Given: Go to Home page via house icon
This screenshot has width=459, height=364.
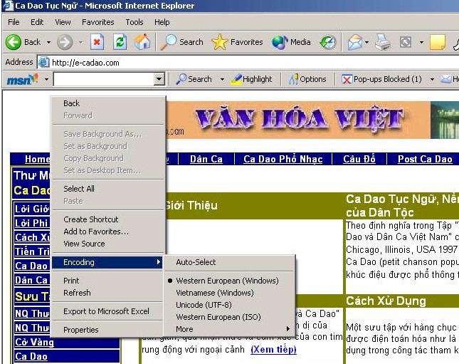Looking at the screenshot, I should point(142,42).
